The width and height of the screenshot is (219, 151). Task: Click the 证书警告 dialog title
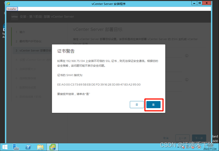point(66,51)
